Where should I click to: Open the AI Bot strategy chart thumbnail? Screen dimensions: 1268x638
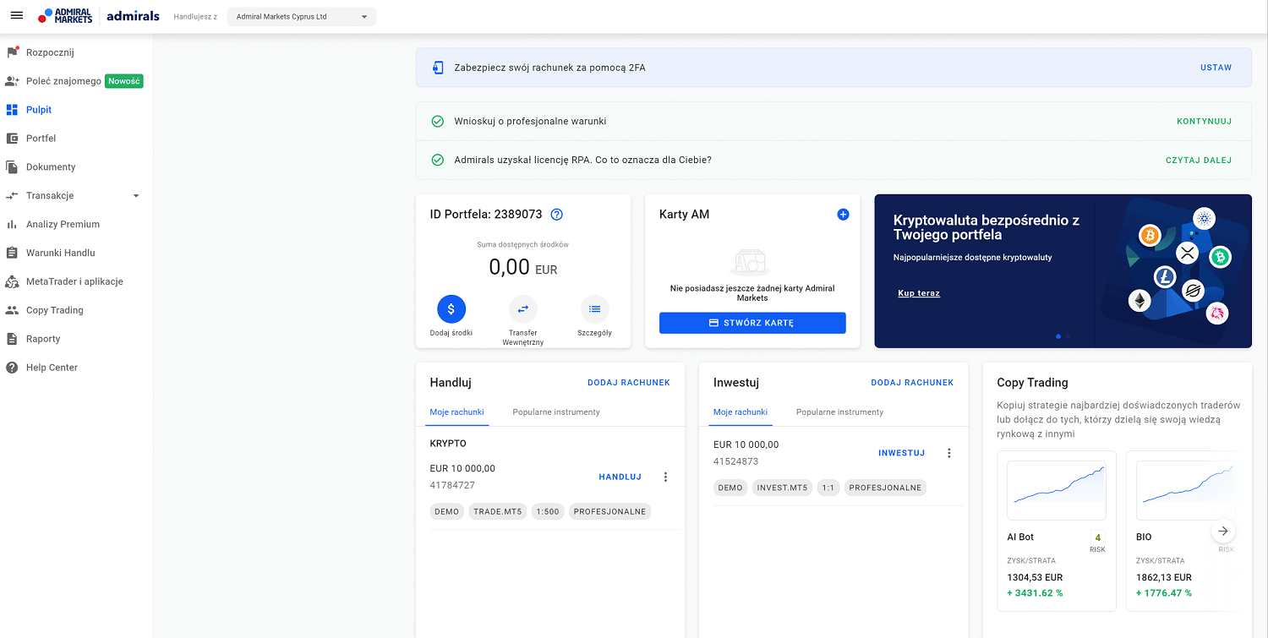(1057, 490)
